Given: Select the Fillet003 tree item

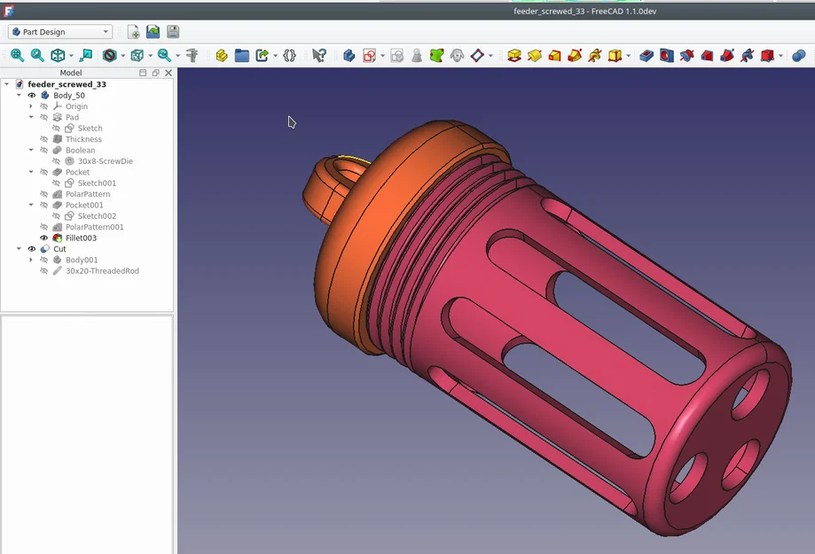Looking at the screenshot, I should [x=81, y=238].
